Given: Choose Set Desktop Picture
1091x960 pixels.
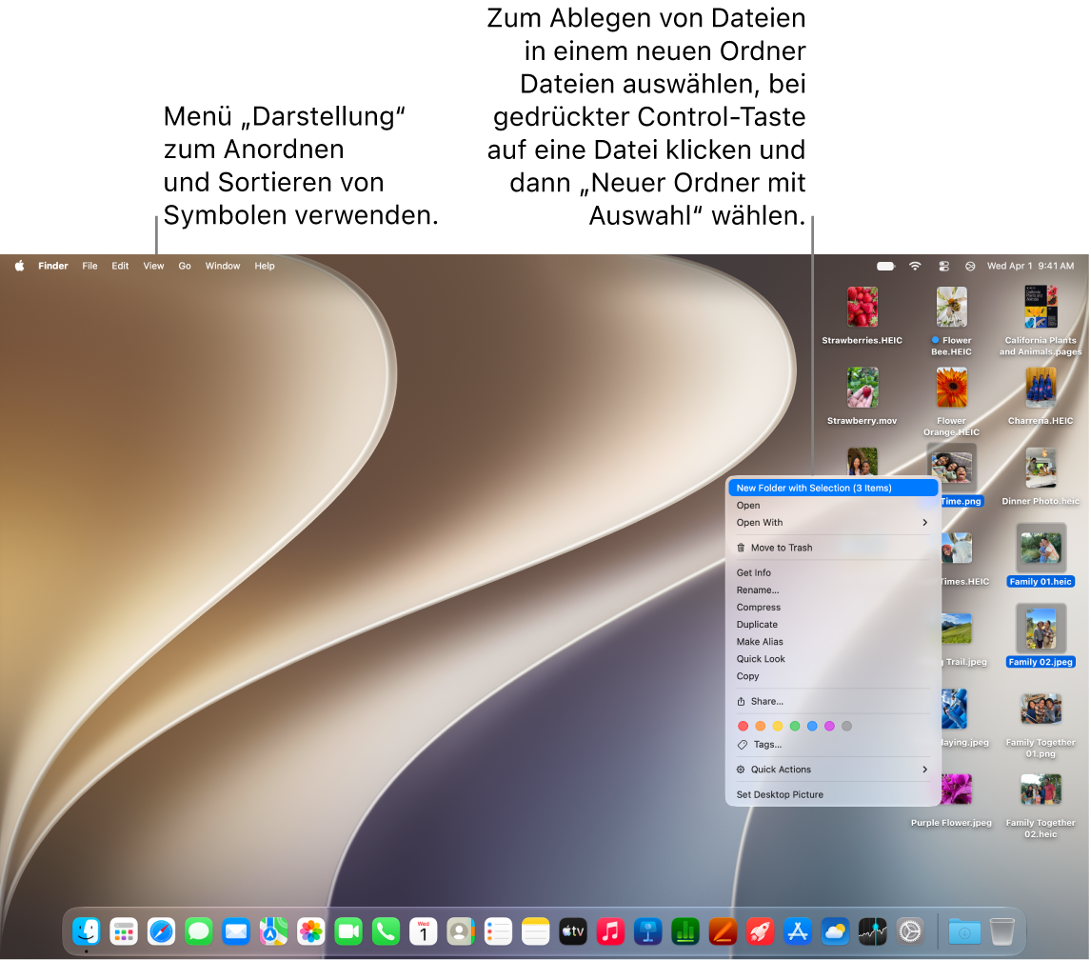Looking at the screenshot, I should coord(833,795).
